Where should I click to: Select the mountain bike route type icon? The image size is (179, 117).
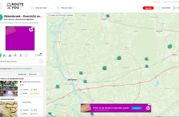click(10, 55)
